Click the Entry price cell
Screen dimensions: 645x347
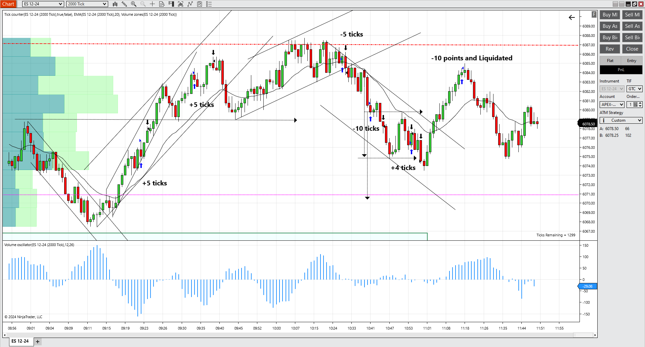[x=632, y=61]
